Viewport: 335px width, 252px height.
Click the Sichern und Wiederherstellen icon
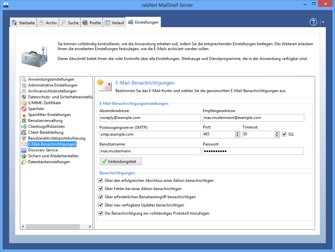coord(24,156)
